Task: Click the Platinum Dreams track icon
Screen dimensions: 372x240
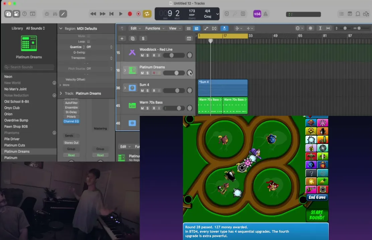Action: click(132, 70)
